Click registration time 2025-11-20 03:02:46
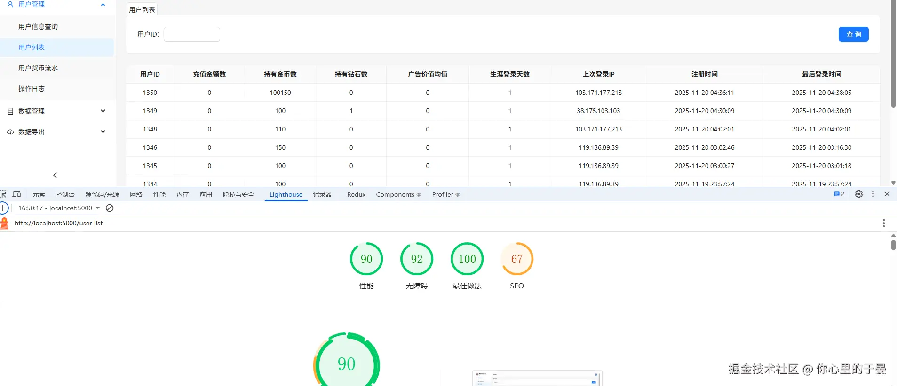The height and width of the screenshot is (386, 897). tap(704, 147)
